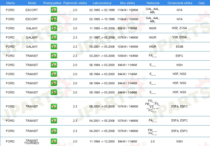Select engine code Y5B, E5SA
210x146 pixels.
(x=179, y=37)
